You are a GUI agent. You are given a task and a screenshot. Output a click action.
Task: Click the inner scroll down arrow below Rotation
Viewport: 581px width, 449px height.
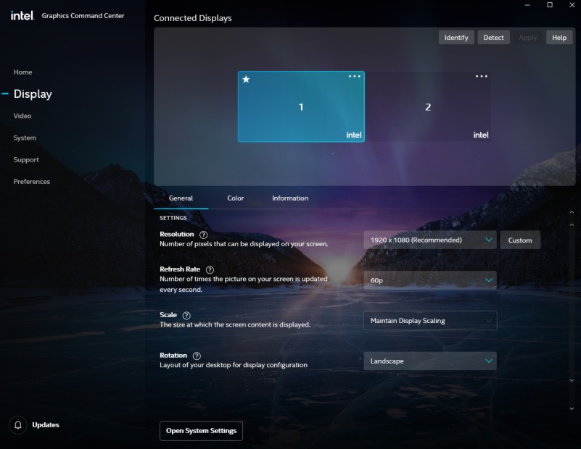tap(572, 380)
